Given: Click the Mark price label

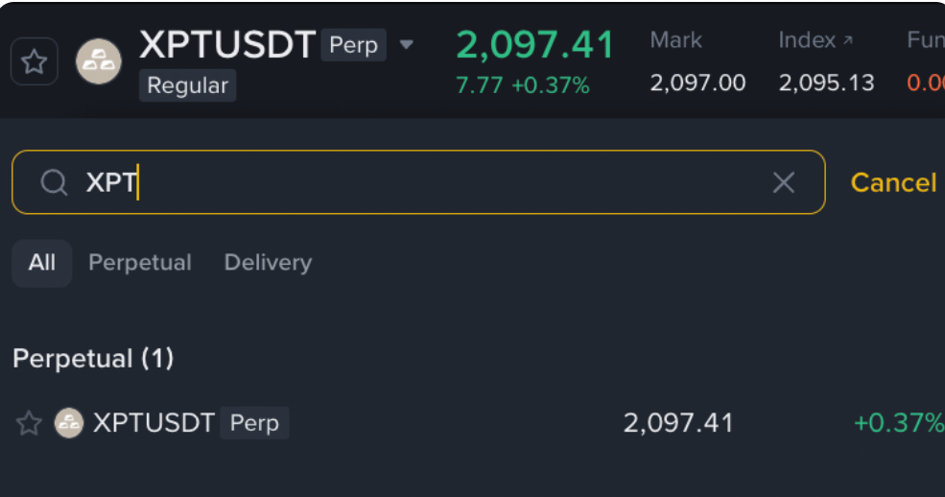Looking at the screenshot, I should pos(675,40).
